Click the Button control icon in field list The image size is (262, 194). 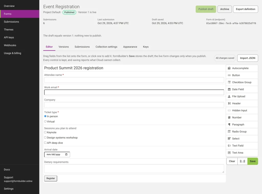[229, 75]
